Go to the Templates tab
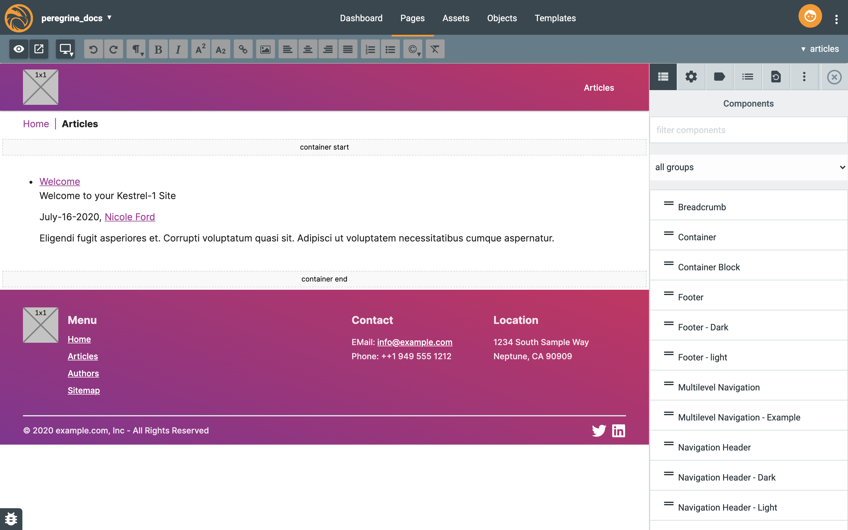 click(555, 18)
